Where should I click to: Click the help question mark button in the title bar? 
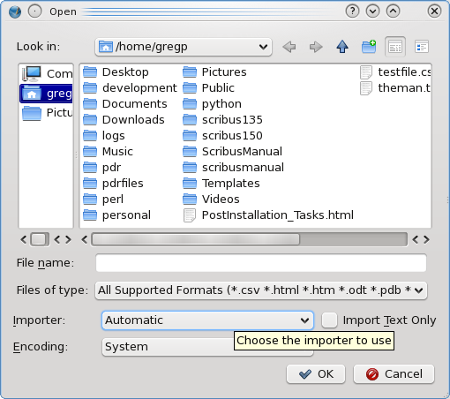pos(352,11)
